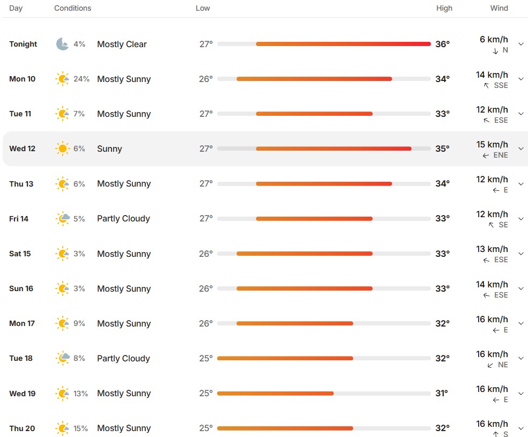The height and width of the screenshot is (437, 528).
Task: Click the Conditions column header
Action: (x=73, y=8)
